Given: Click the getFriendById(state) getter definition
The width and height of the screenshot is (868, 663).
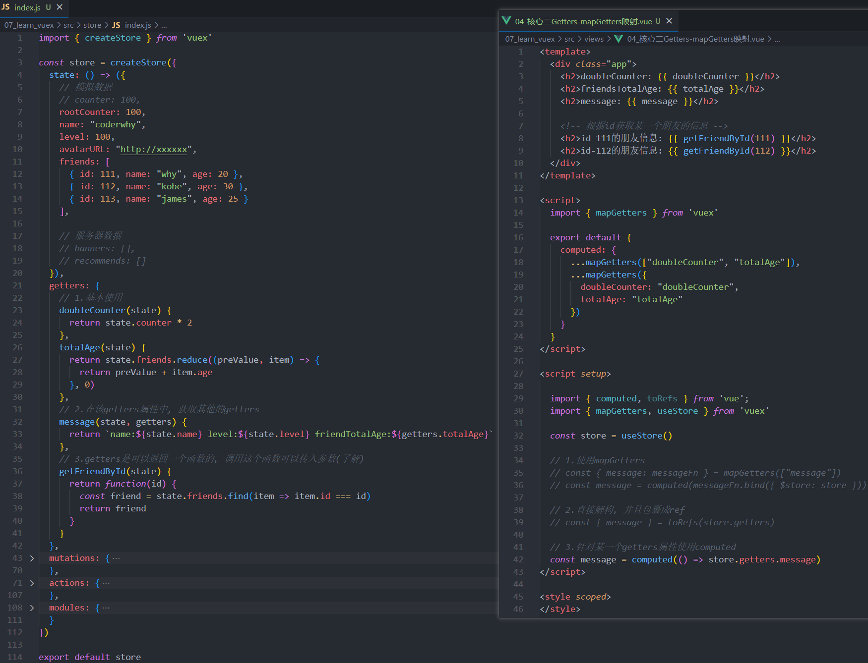Looking at the screenshot, I should point(110,471).
